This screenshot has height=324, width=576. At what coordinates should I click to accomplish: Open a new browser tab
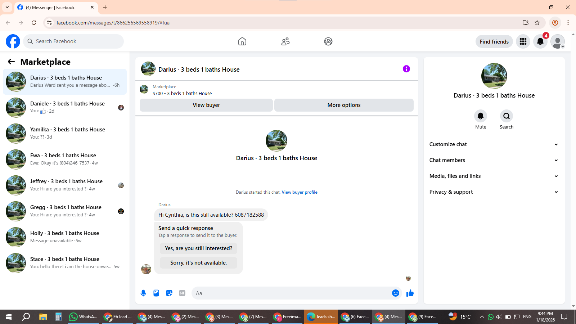coord(105,7)
